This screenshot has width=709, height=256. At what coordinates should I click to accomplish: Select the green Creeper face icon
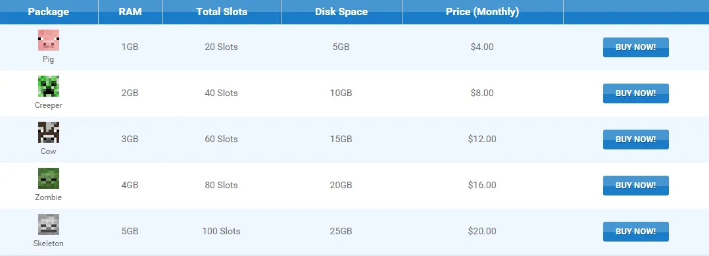pyautogui.click(x=49, y=86)
